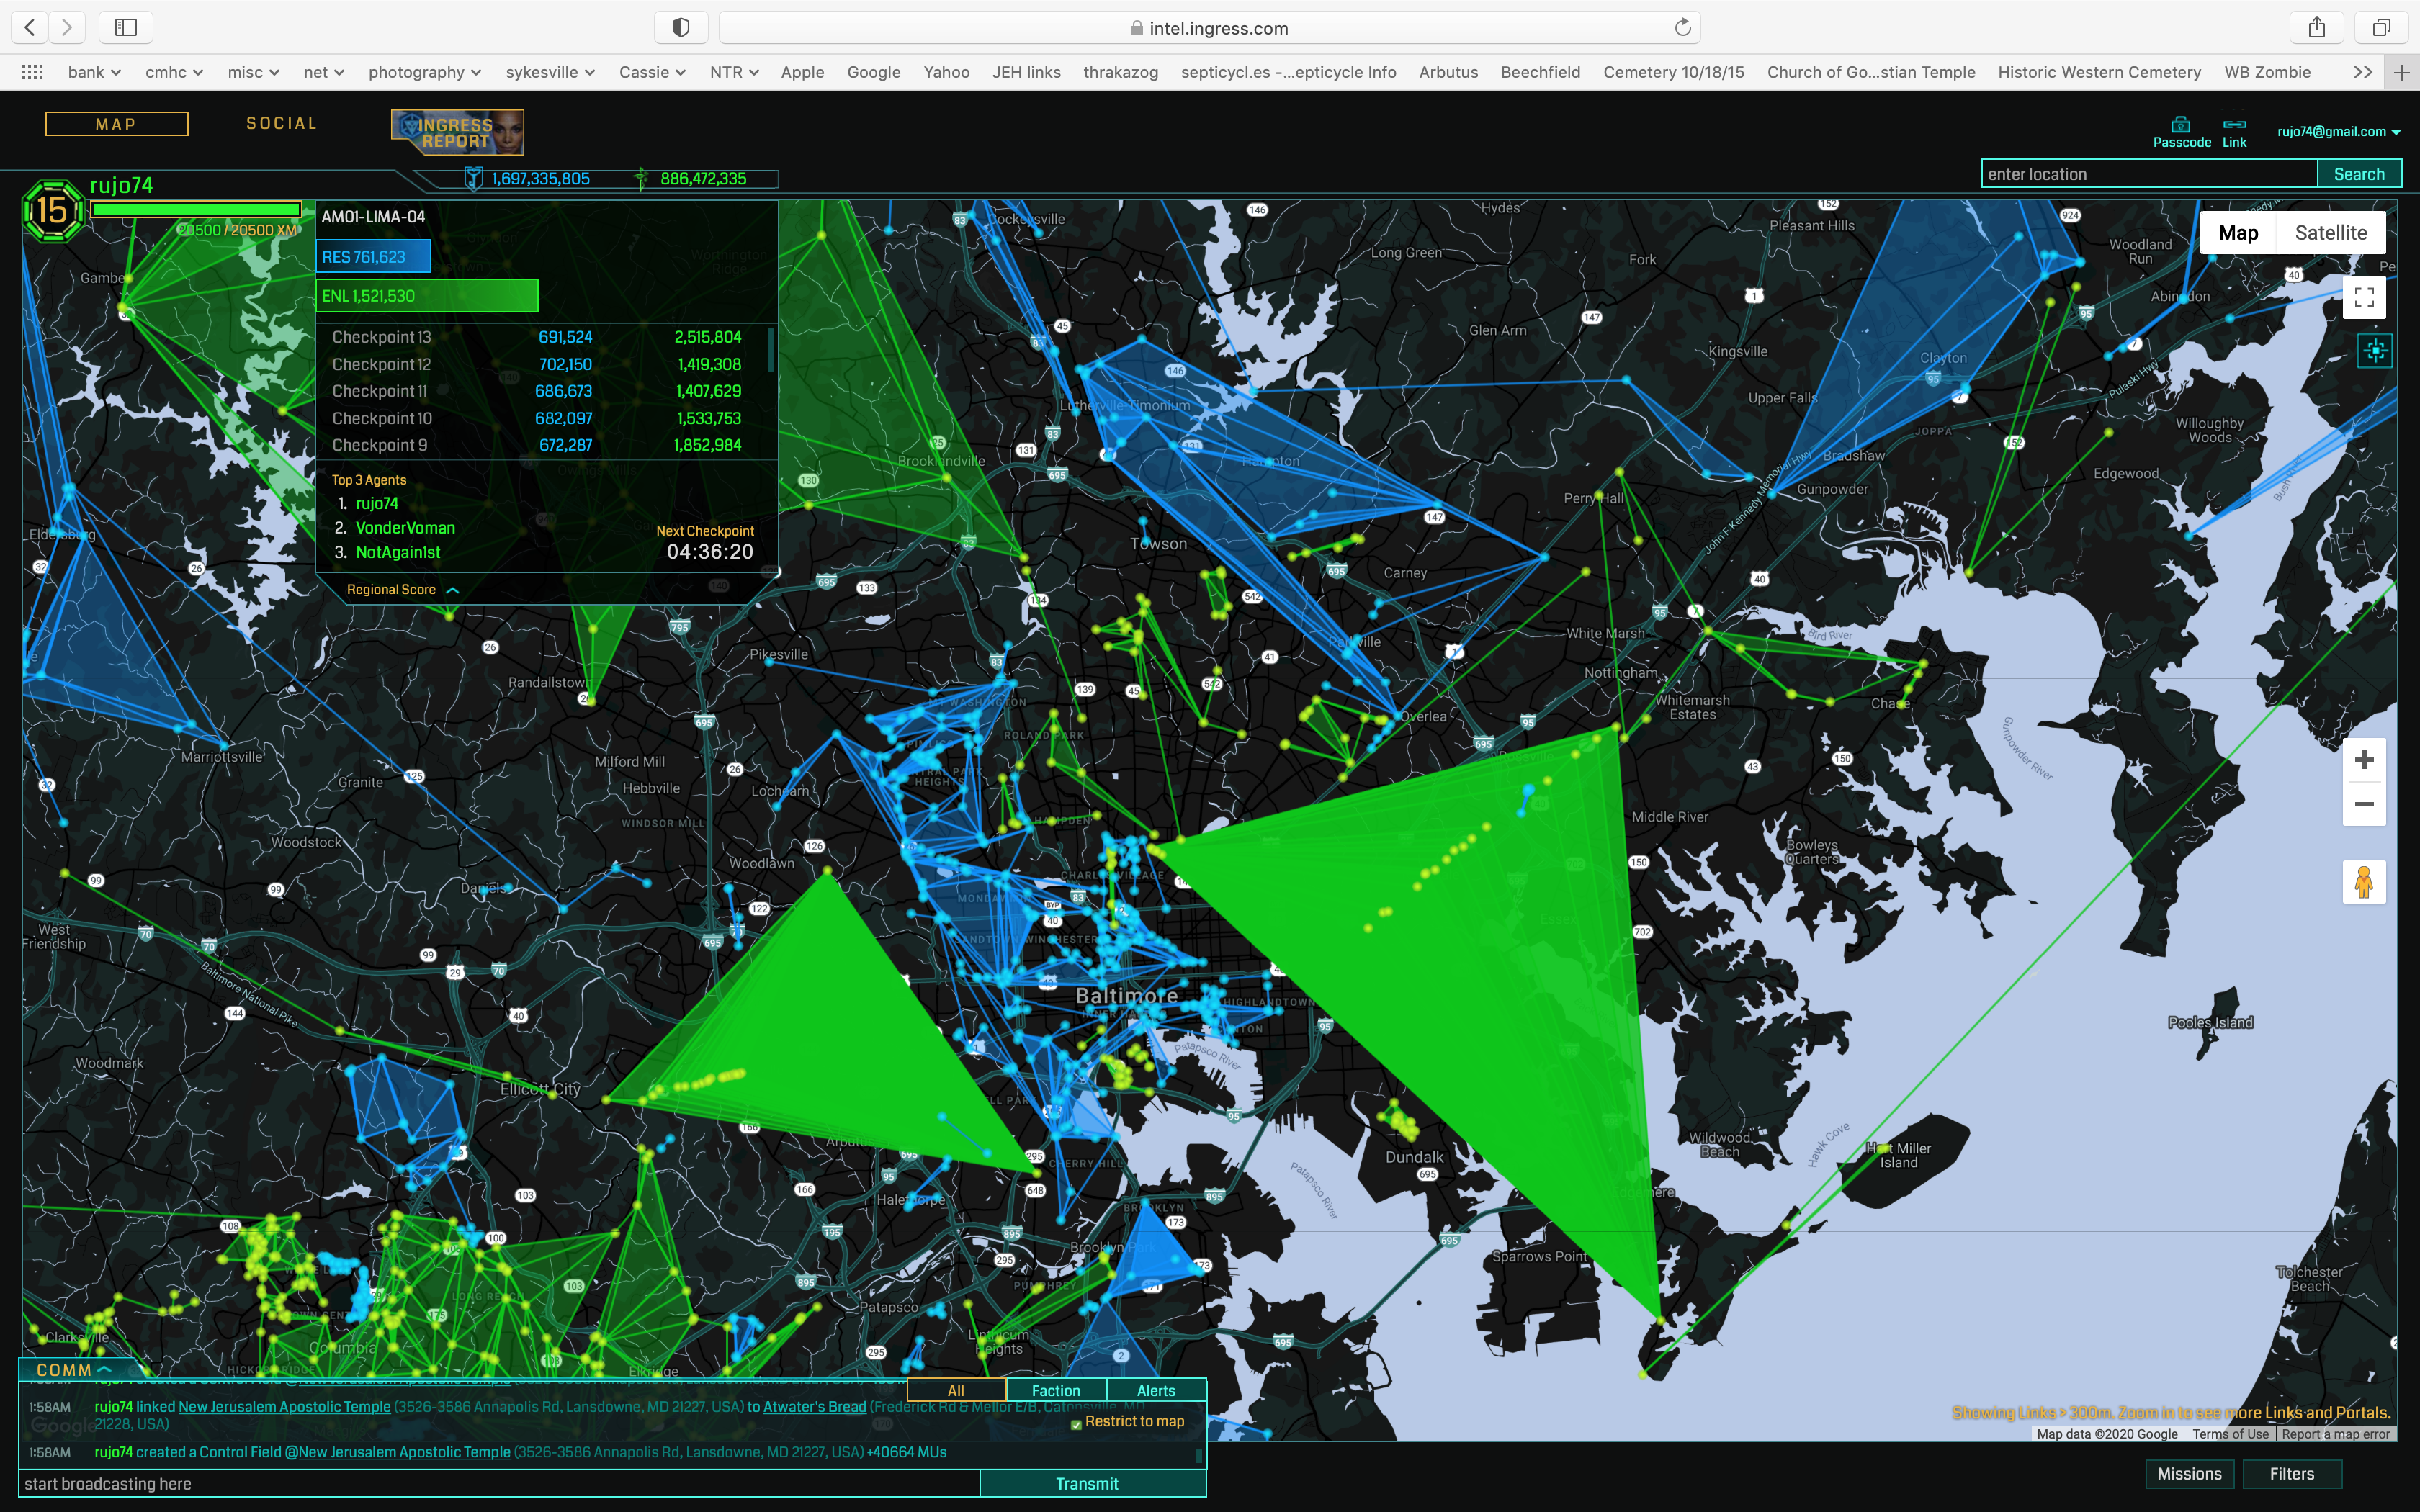Open the rujo74@gmail.com account dropdown
This screenshot has width=2420, height=1512.
(2338, 131)
